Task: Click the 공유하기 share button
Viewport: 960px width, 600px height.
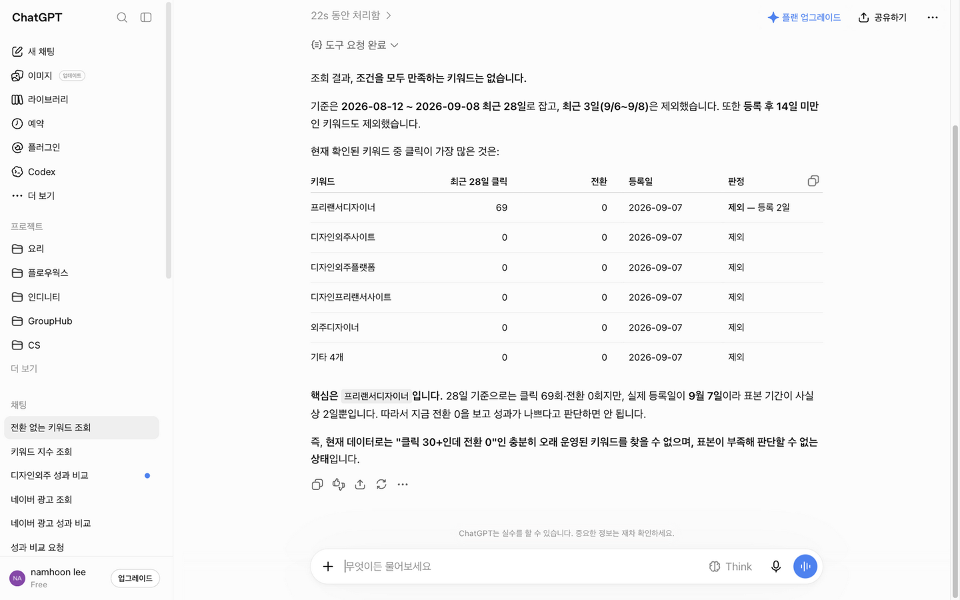Action: coord(883,17)
